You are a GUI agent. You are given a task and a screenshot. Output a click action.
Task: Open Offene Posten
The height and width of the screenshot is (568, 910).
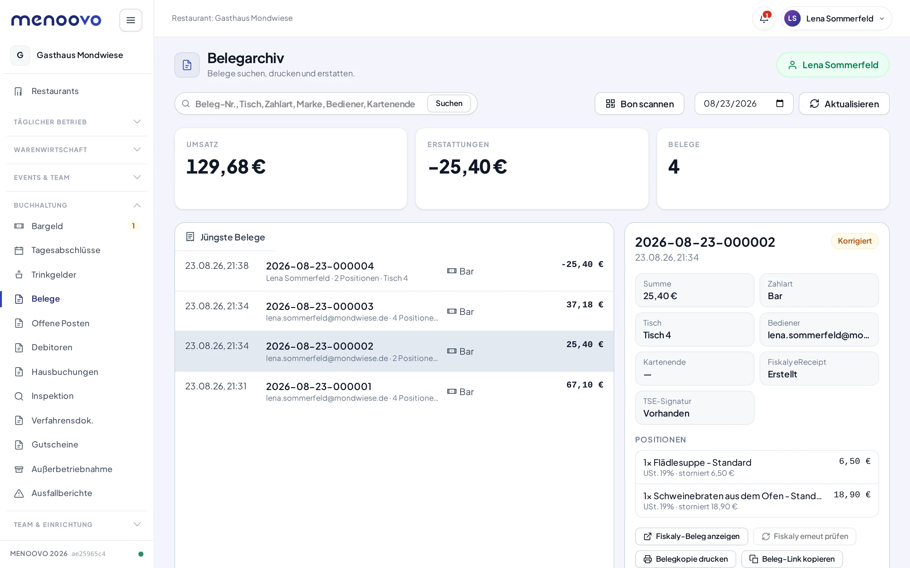coord(77,323)
